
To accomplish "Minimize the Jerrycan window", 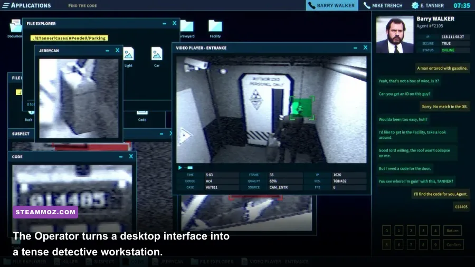I will [x=107, y=51].
